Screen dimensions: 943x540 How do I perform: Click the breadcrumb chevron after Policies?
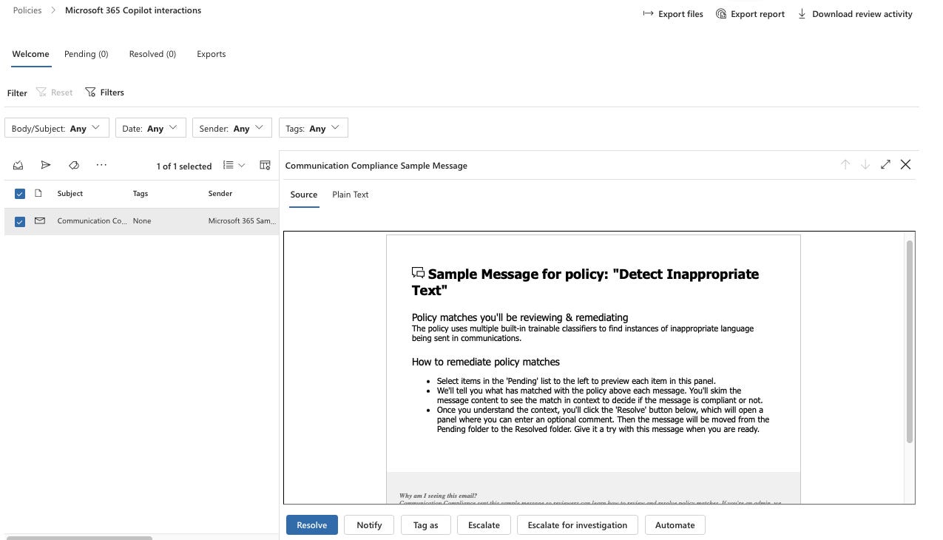tap(53, 10)
